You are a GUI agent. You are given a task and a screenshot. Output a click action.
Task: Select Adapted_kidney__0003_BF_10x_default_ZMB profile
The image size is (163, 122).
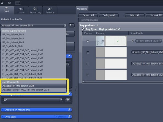tap(34, 90)
